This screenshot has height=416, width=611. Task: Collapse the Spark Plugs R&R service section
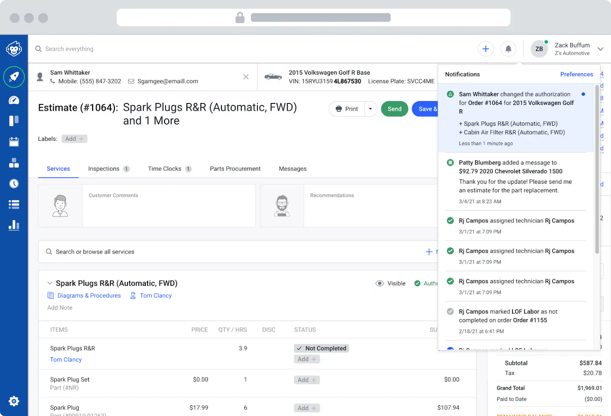(x=50, y=283)
